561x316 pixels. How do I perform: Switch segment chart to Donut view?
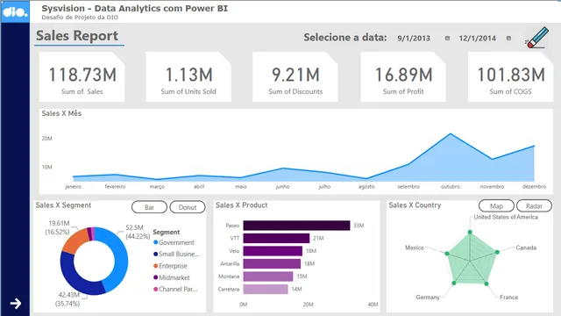188,207
